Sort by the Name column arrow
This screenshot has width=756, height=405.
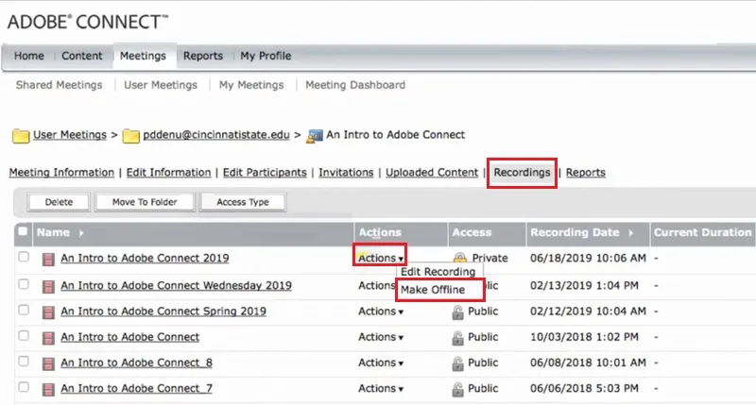pos(81,233)
